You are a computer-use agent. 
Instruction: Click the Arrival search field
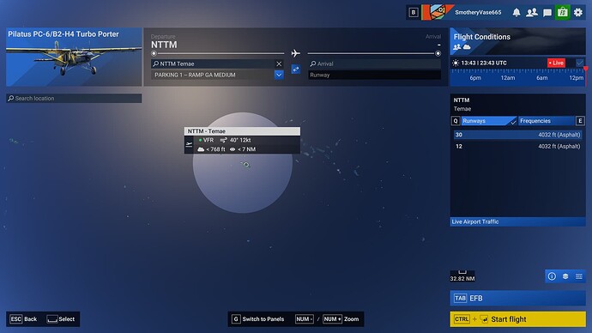pos(375,64)
